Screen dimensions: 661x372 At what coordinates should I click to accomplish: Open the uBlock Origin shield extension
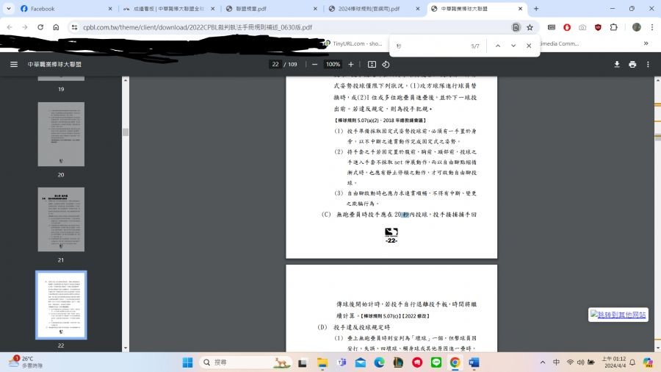[598, 27]
